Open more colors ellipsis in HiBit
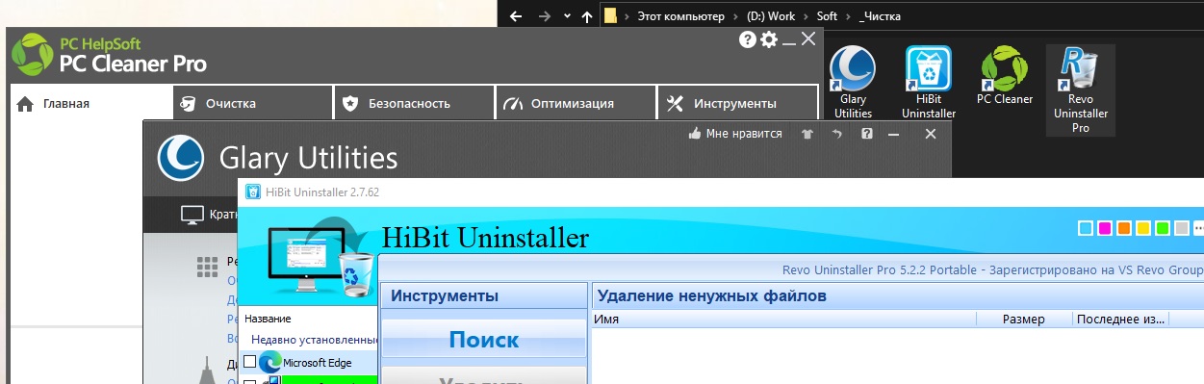 pos(1198,229)
